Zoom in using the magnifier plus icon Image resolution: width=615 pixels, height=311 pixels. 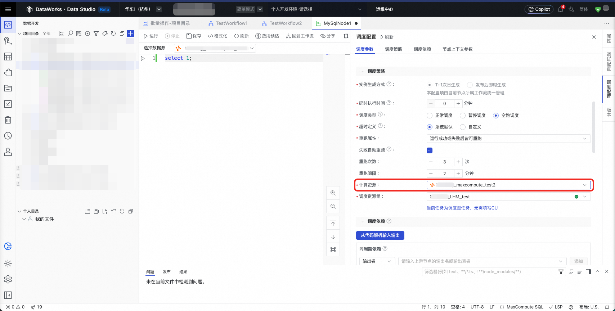(333, 193)
